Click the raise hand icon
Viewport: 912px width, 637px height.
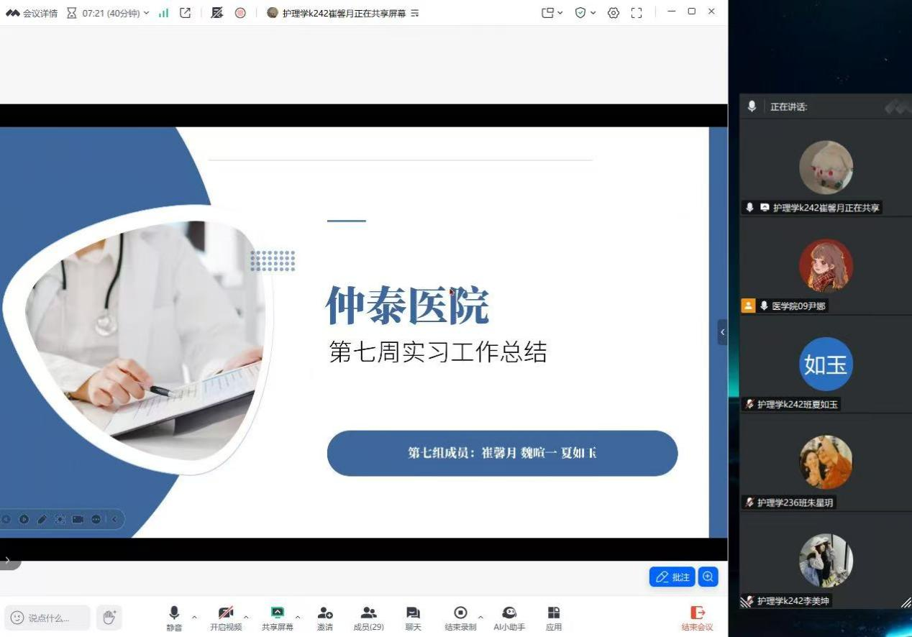click(109, 617)
